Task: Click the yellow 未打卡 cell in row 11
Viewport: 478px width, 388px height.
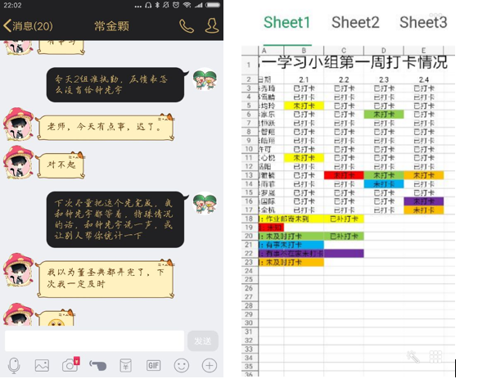Action: 304,158
